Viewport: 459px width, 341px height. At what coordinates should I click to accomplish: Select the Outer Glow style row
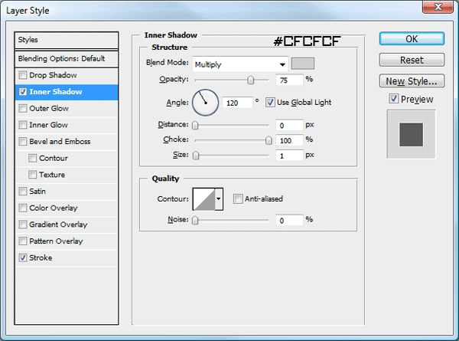[x=67, y=109]
